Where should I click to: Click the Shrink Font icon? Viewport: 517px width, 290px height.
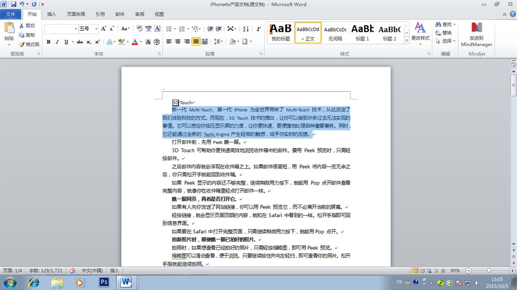[112, 29]
